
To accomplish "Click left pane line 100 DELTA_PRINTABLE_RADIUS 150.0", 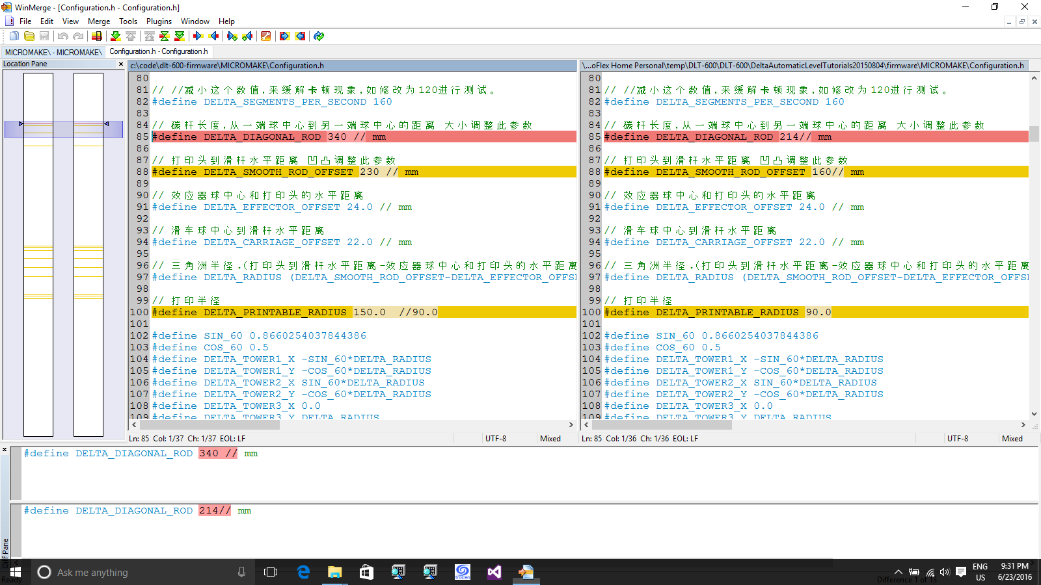I will (x=364, y=312).
